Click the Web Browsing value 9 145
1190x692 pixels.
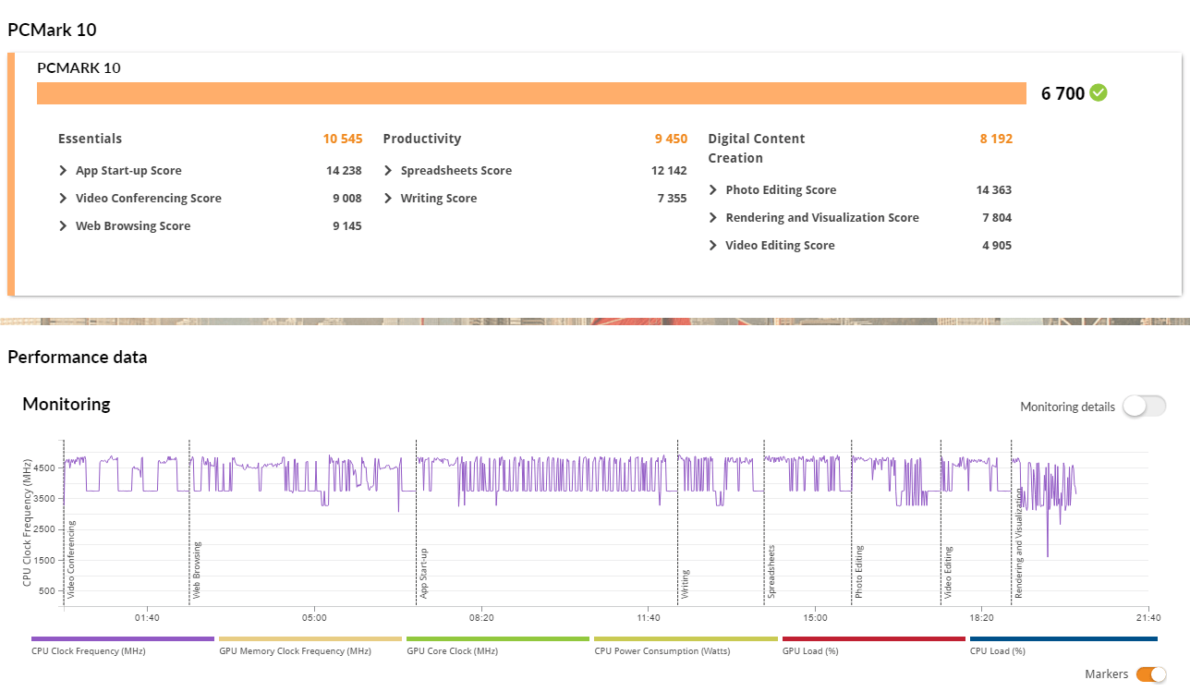click(346, 226)
